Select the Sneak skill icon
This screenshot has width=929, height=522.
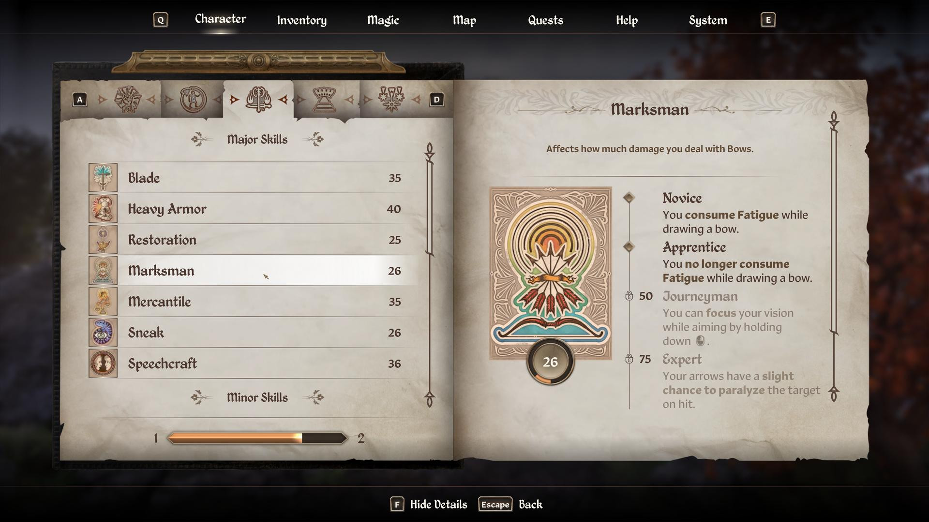(103, 333)
